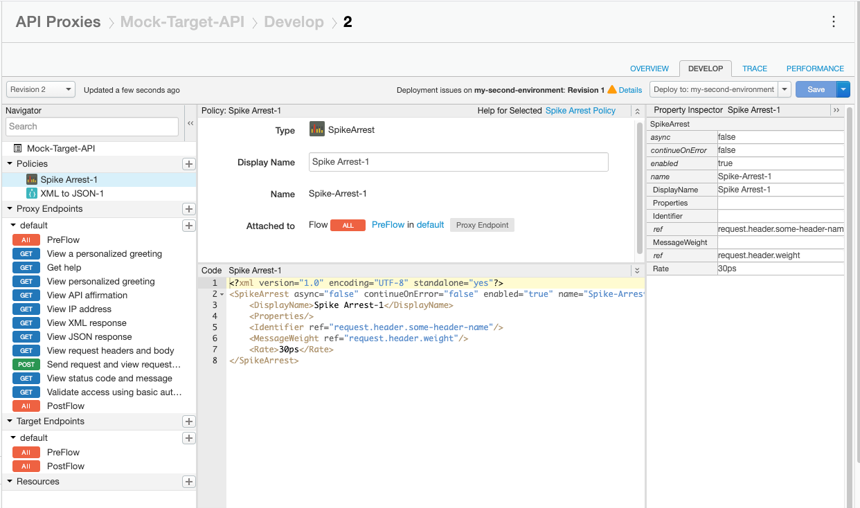Select the Mock-Target-API proxy icon
This screenshot has height=508, width=860.
[x=17, y=148]
